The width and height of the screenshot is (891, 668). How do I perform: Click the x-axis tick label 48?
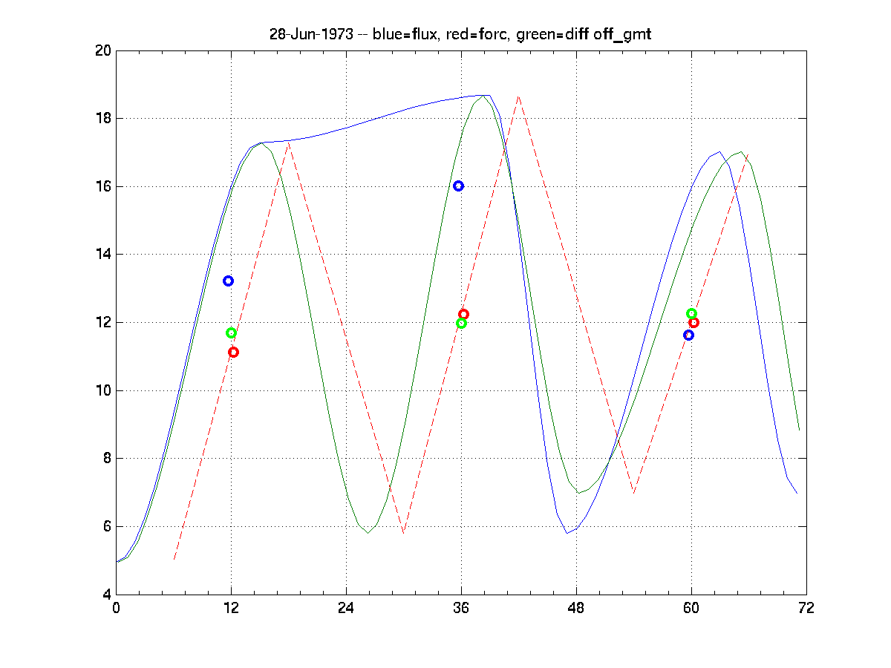click(x=576, y=609)
